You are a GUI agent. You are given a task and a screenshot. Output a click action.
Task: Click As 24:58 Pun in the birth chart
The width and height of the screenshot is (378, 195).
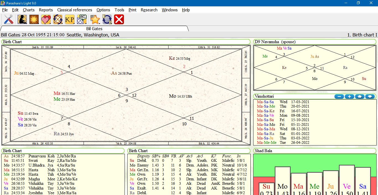click(x=121, y=73)
